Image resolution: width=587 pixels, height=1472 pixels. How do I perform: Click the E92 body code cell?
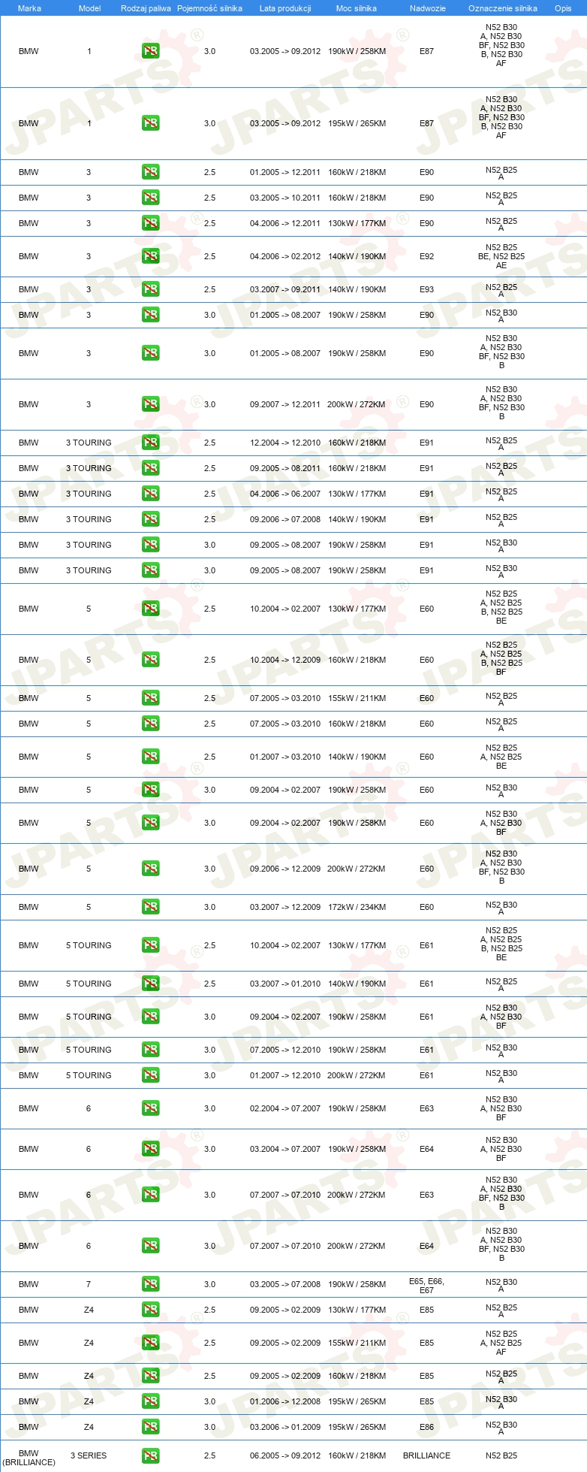coord(426,256)
